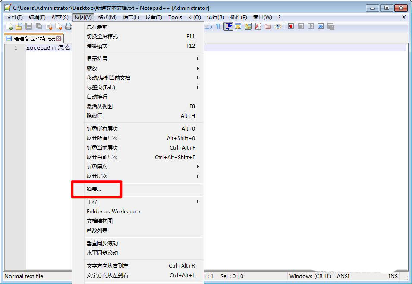412x284 pixels.
Task: Open the 插件(P) menu
Action: coord(239,17)
